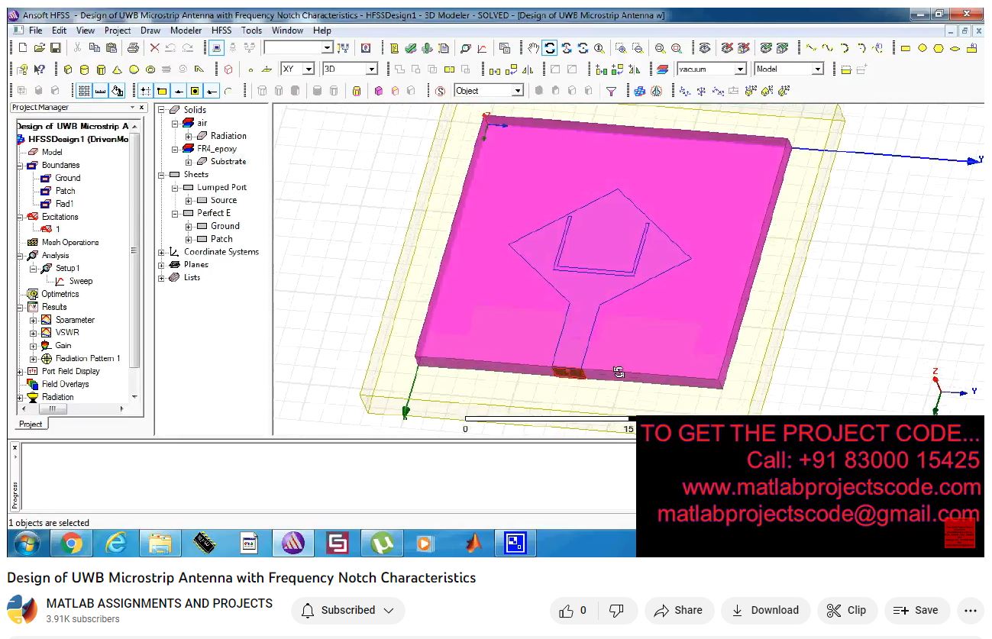Open the vacuum material dropdown

click(x=739, y=69)
